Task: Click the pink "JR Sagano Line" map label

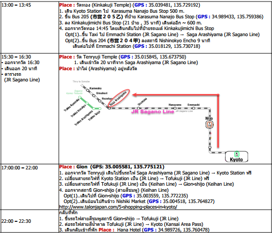Action: (x=153, y=111)
